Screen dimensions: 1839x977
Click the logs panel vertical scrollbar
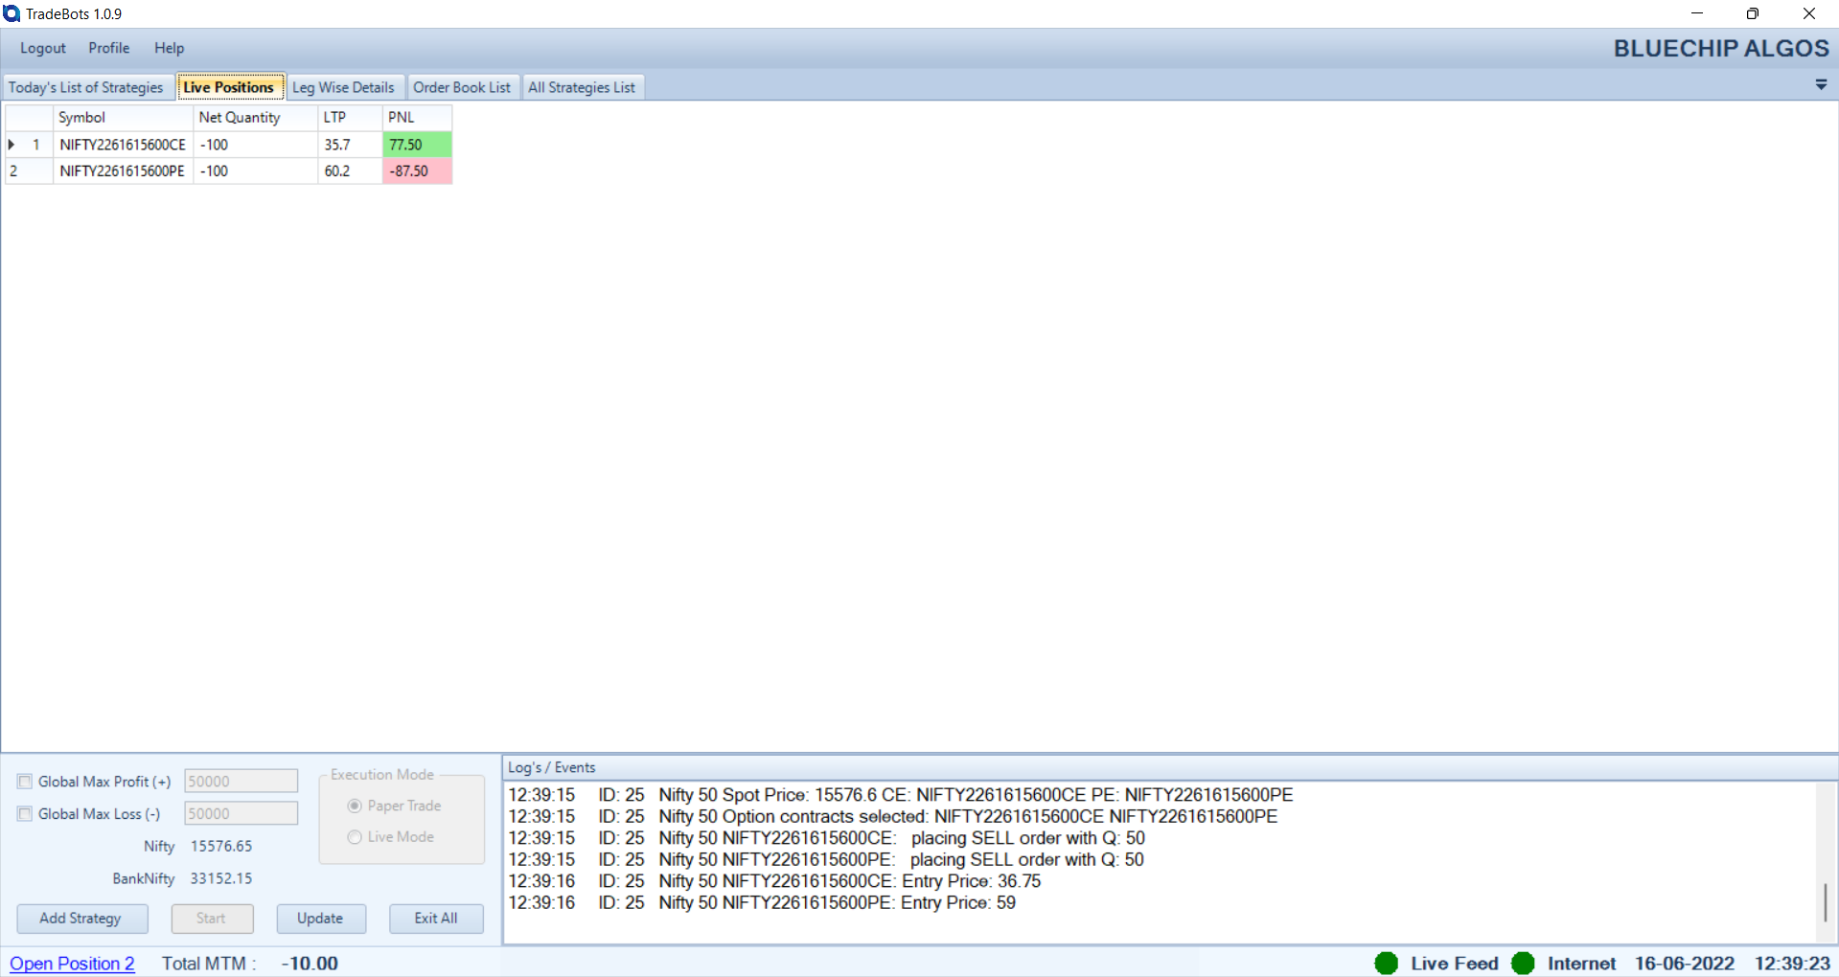[x=1826, y=902]
